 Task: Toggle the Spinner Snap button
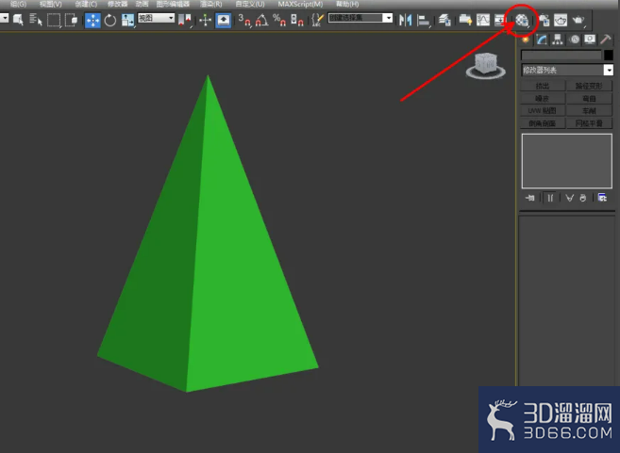tap(296, 20)
